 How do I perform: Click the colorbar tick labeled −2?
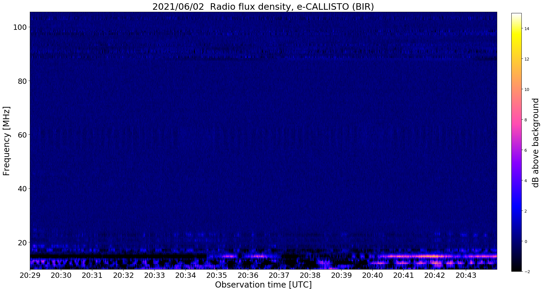(527, 272)
